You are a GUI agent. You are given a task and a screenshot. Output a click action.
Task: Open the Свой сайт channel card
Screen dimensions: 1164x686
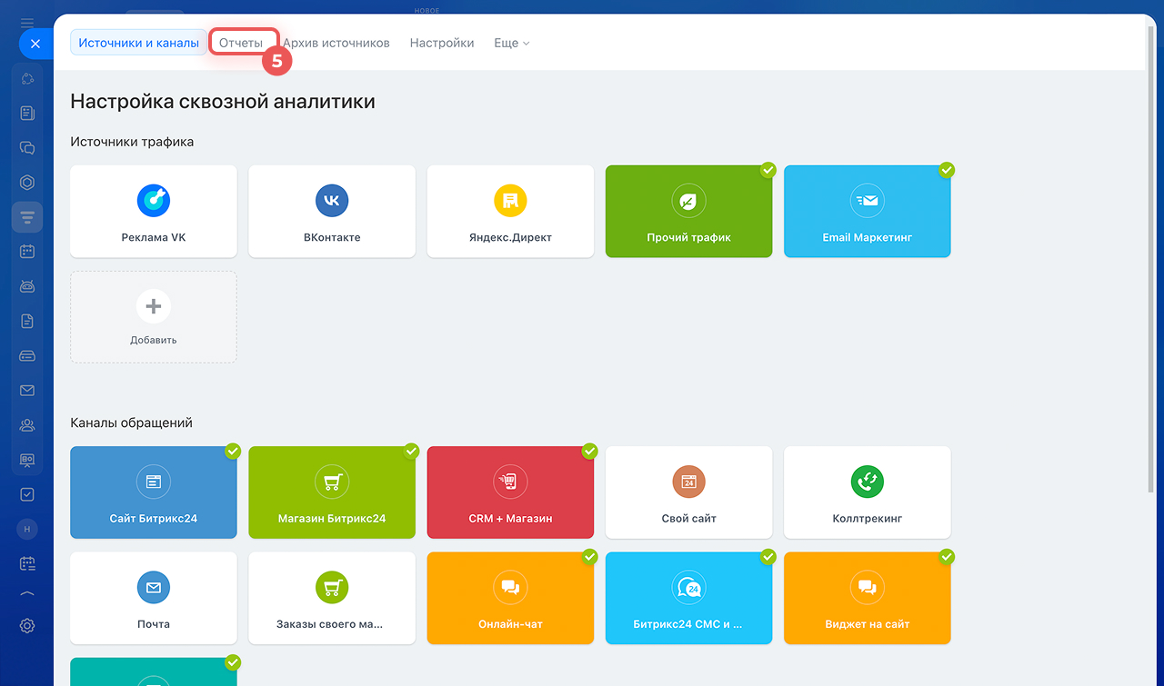pos(688,492)
